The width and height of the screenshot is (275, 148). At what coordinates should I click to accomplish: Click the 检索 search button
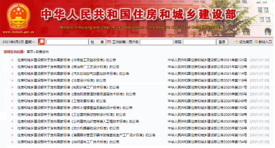pos(97,42)
